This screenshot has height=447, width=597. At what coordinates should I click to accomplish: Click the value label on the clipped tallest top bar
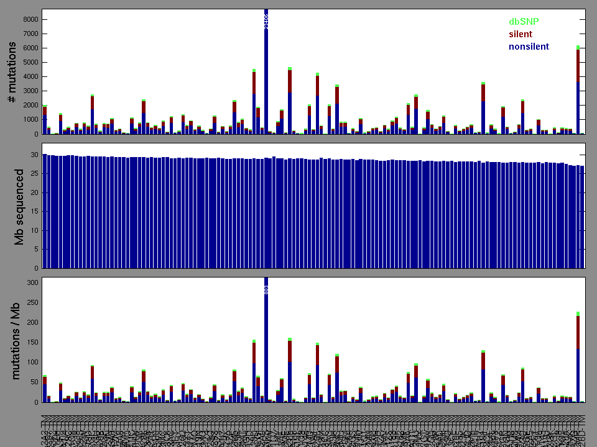click(266, 22)
